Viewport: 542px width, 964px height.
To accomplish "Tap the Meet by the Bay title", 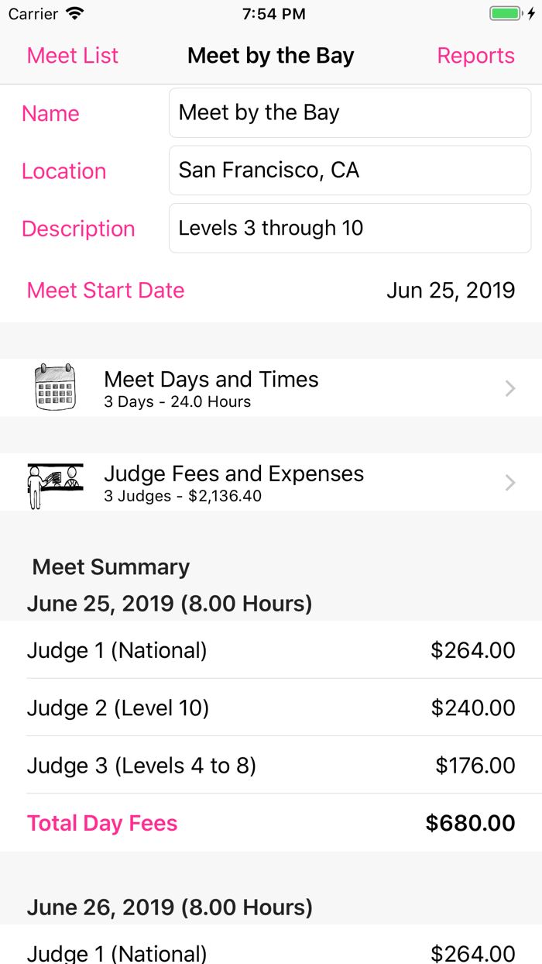I will [270, 55].
